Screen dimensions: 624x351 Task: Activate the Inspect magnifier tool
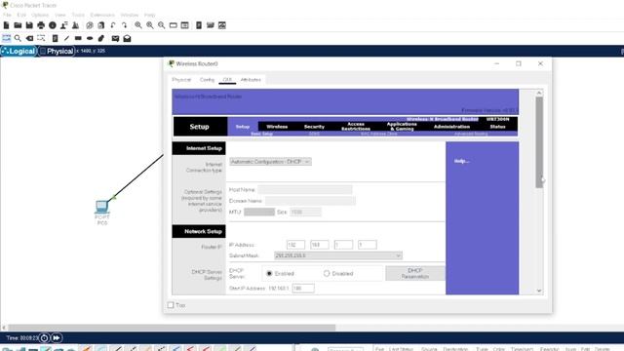[x=18, y=38]
